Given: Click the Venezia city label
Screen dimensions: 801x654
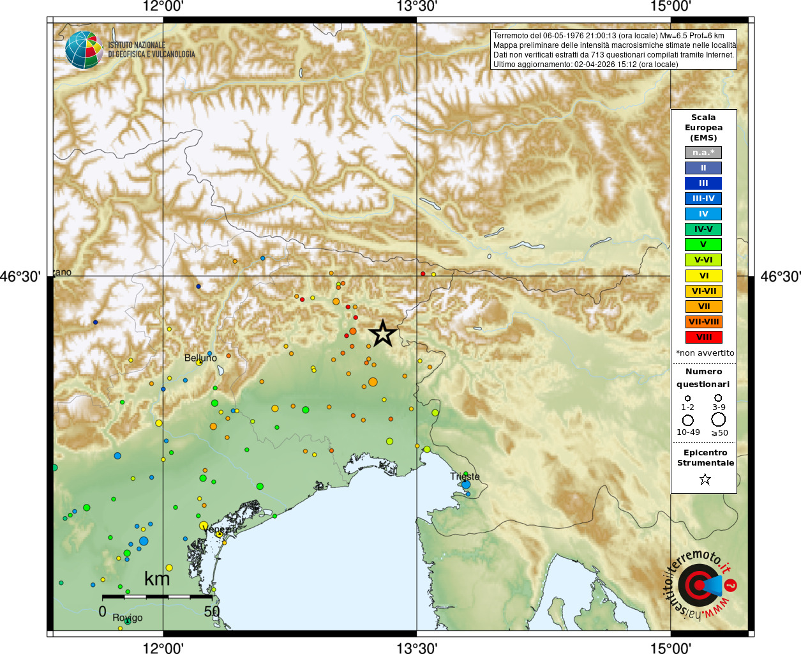Looking at the screenshot, I should pos(220,529).
